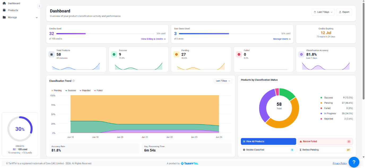The image size is (365, 168).
Task: Open the header Last 7 Days dropdown
Action: pos(323,12)
